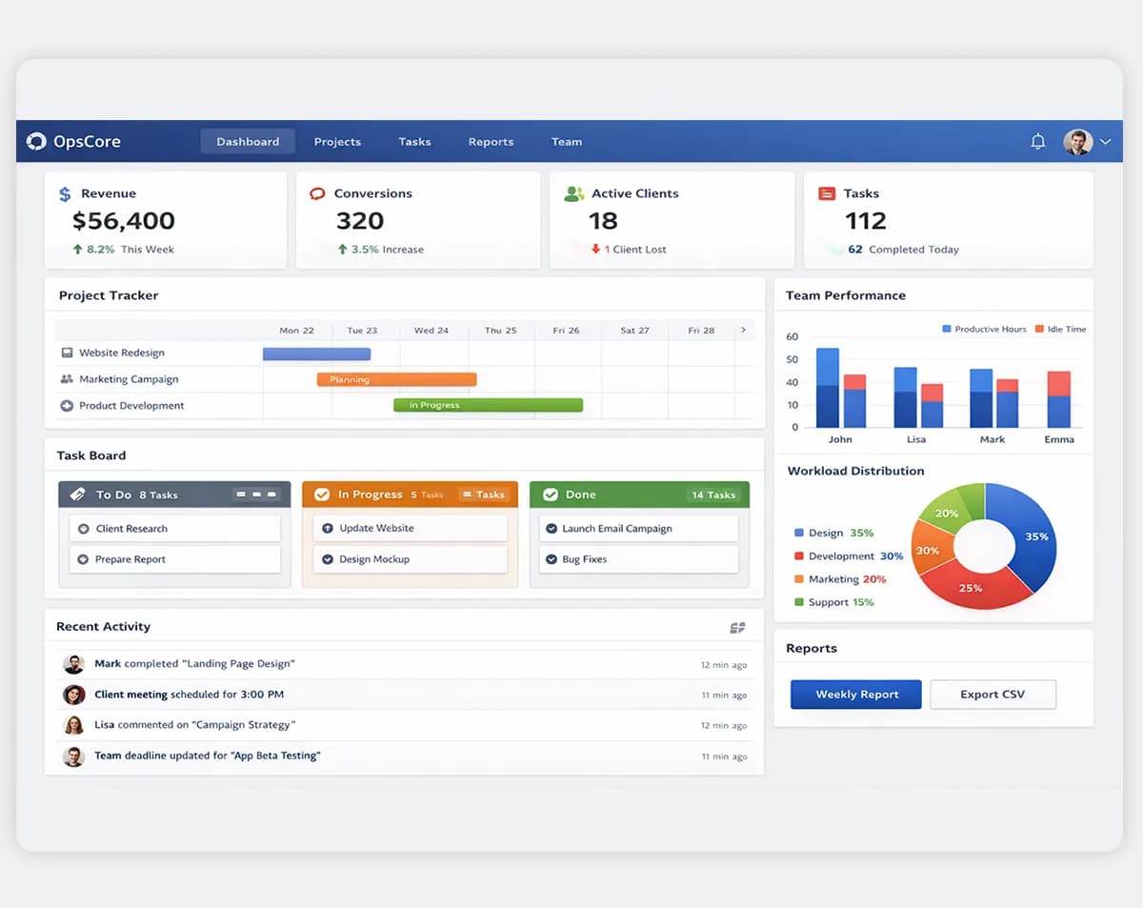
Task: Toggle the Design Mockup check circle
Action: pos(328,559)
